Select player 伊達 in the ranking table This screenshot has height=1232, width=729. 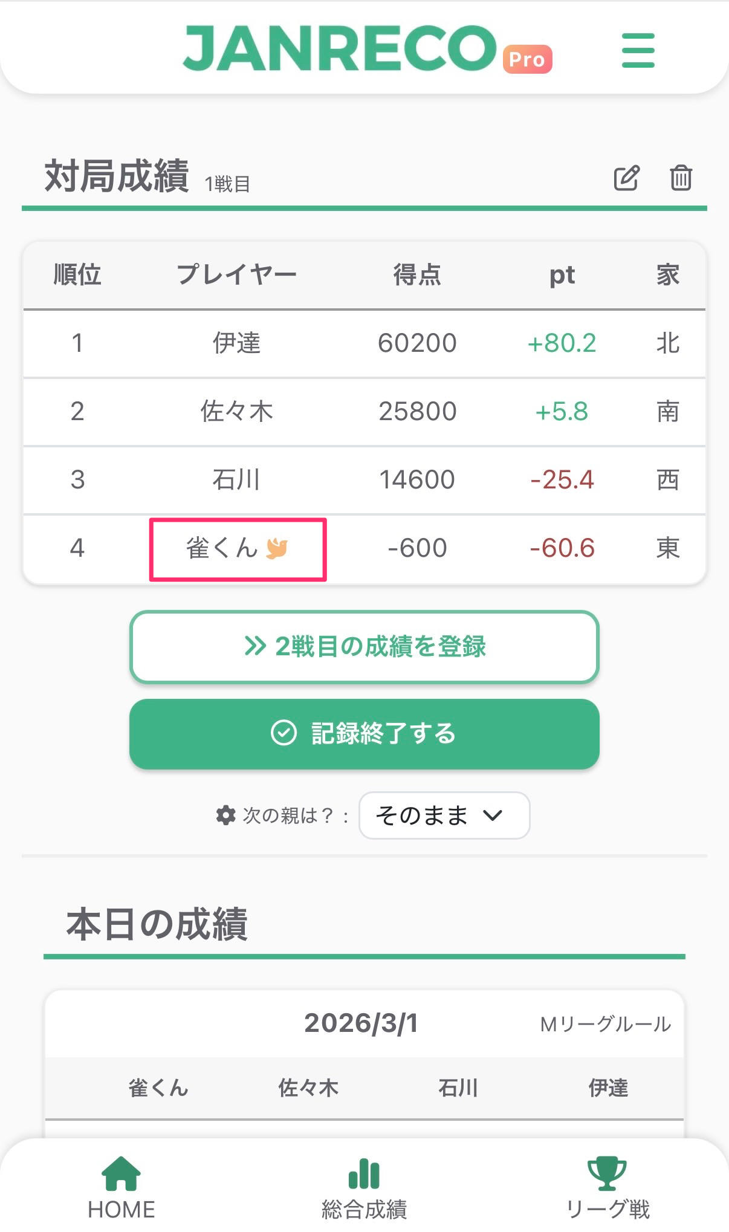[x=236, y=343]
